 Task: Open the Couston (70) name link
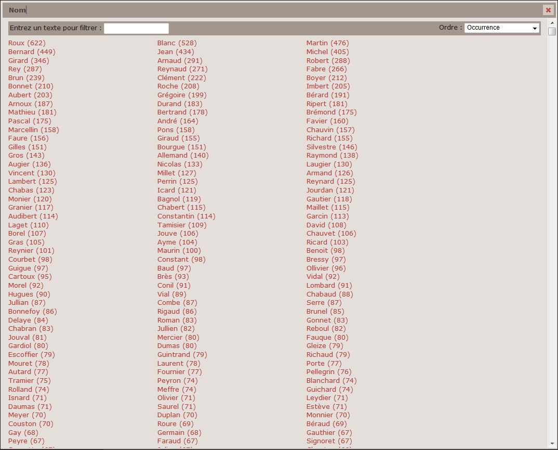tap(31, 424)
